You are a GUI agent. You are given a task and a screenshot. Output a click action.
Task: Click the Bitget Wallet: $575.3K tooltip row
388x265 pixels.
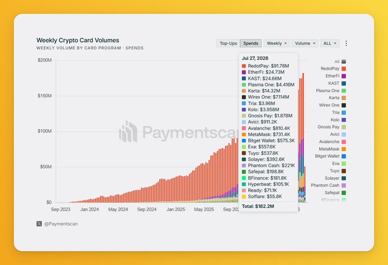[268, 141]
